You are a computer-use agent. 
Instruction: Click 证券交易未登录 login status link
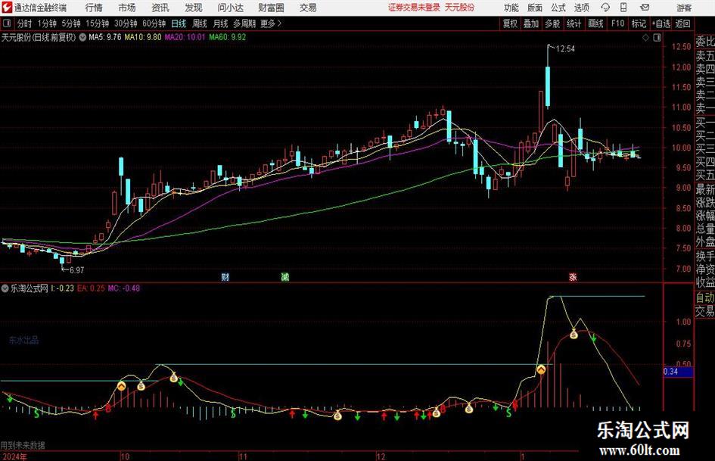[x=414, y=8]
